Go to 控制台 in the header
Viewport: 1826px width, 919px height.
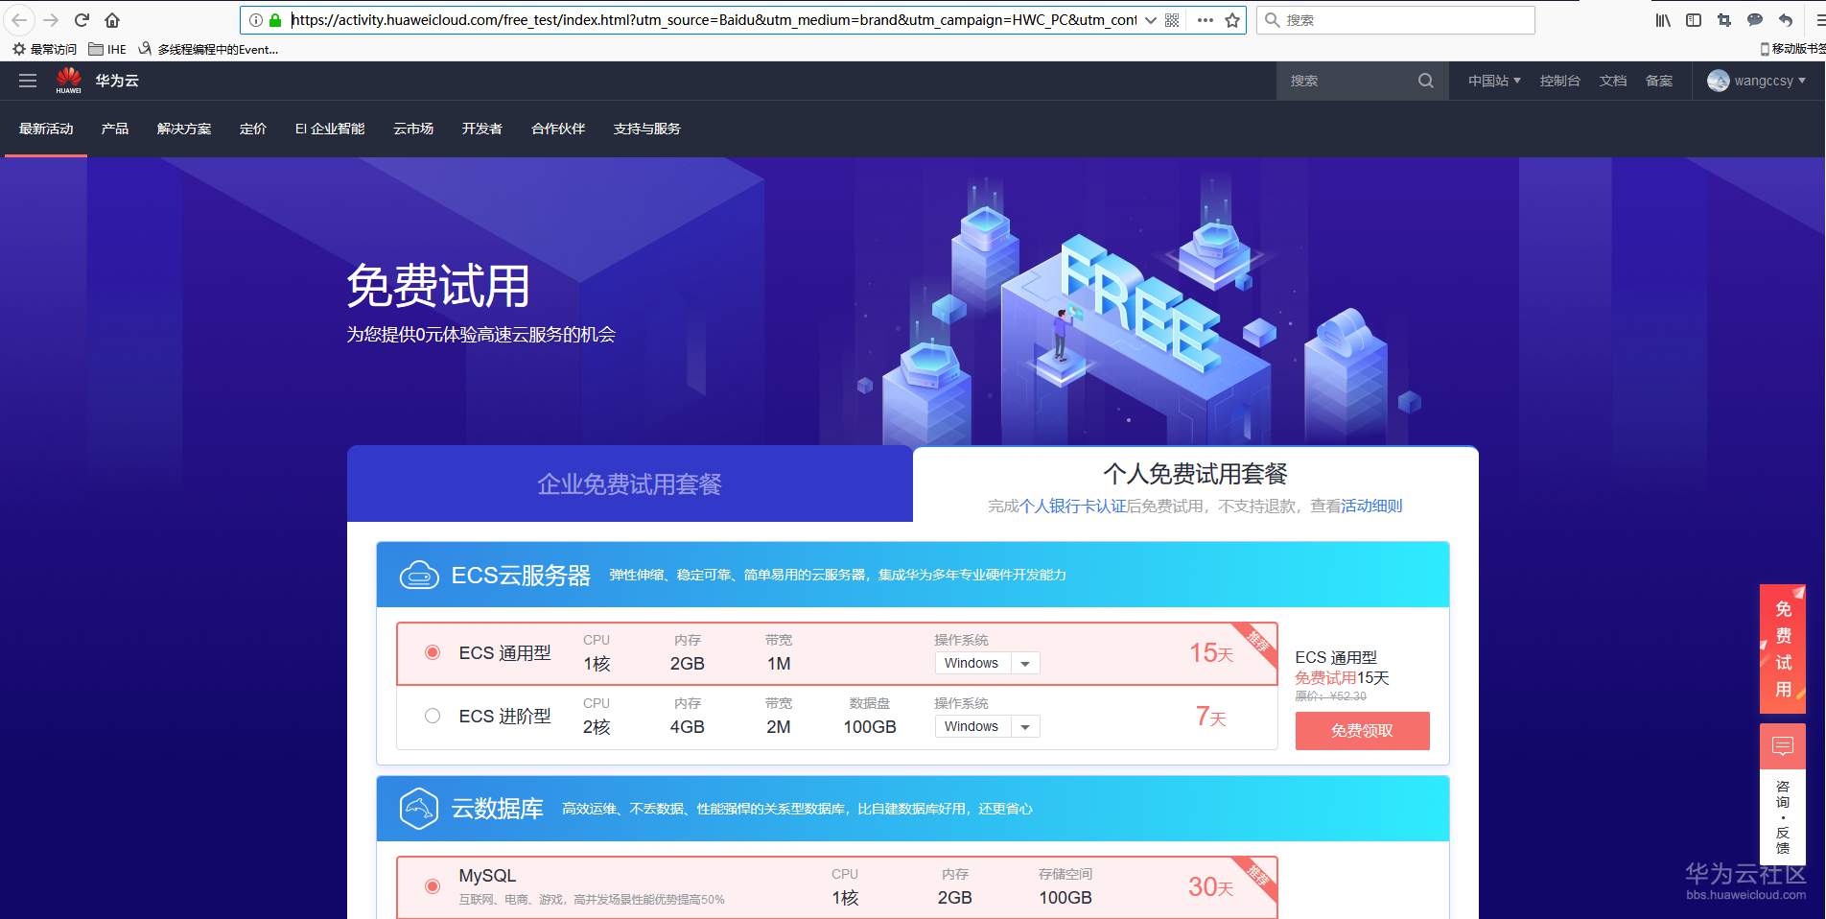1560,81
